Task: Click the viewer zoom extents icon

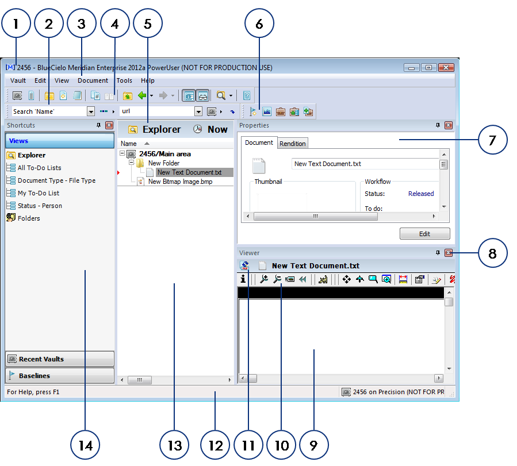Action: tap(386, 279)
